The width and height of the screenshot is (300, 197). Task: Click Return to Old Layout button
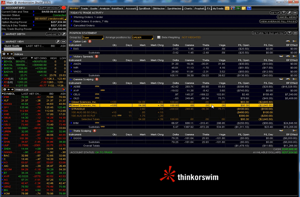(x=269, y=33)
